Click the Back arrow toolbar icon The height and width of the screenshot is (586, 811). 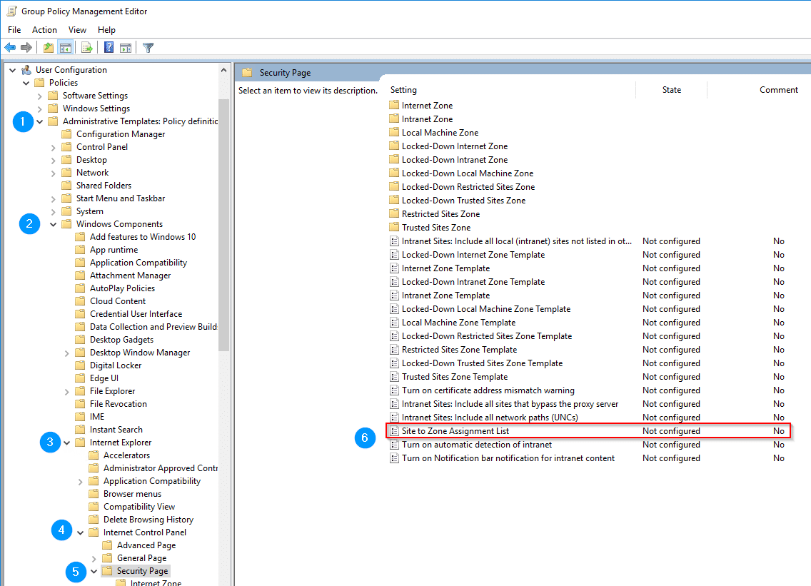(10, 48)
